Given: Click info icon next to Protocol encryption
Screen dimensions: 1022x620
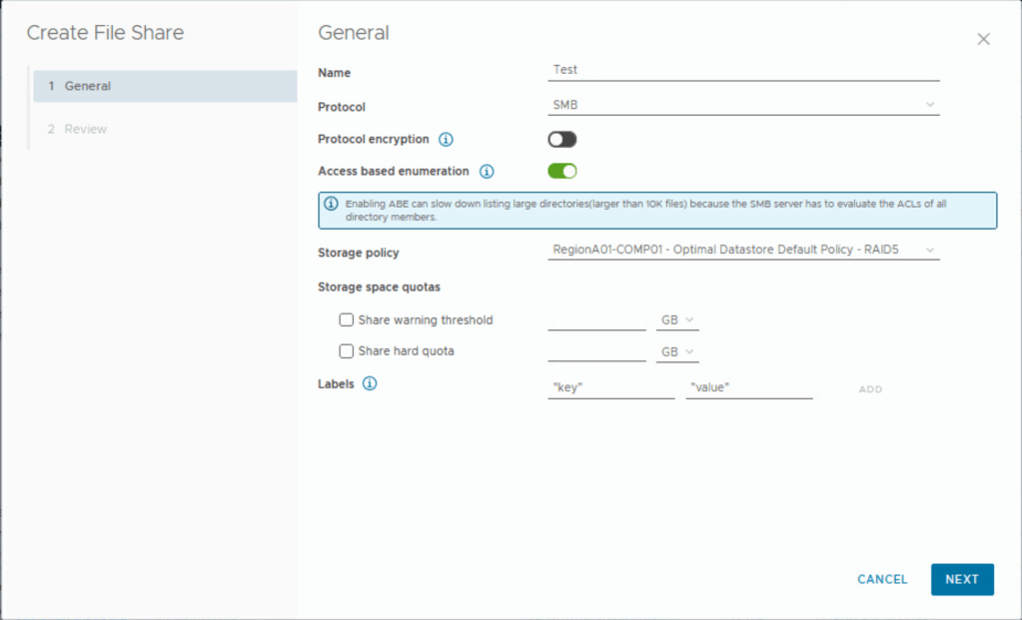Looking at the screenshot, I should click(x=447, y=140).
